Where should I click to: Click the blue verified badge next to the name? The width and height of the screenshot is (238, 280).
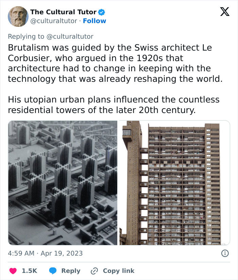[x=101, y=12]
